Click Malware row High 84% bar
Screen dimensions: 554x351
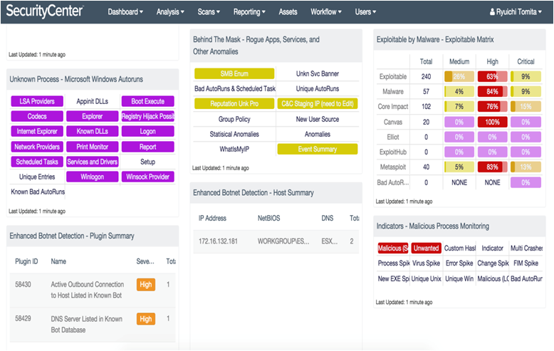coord(492,91)
